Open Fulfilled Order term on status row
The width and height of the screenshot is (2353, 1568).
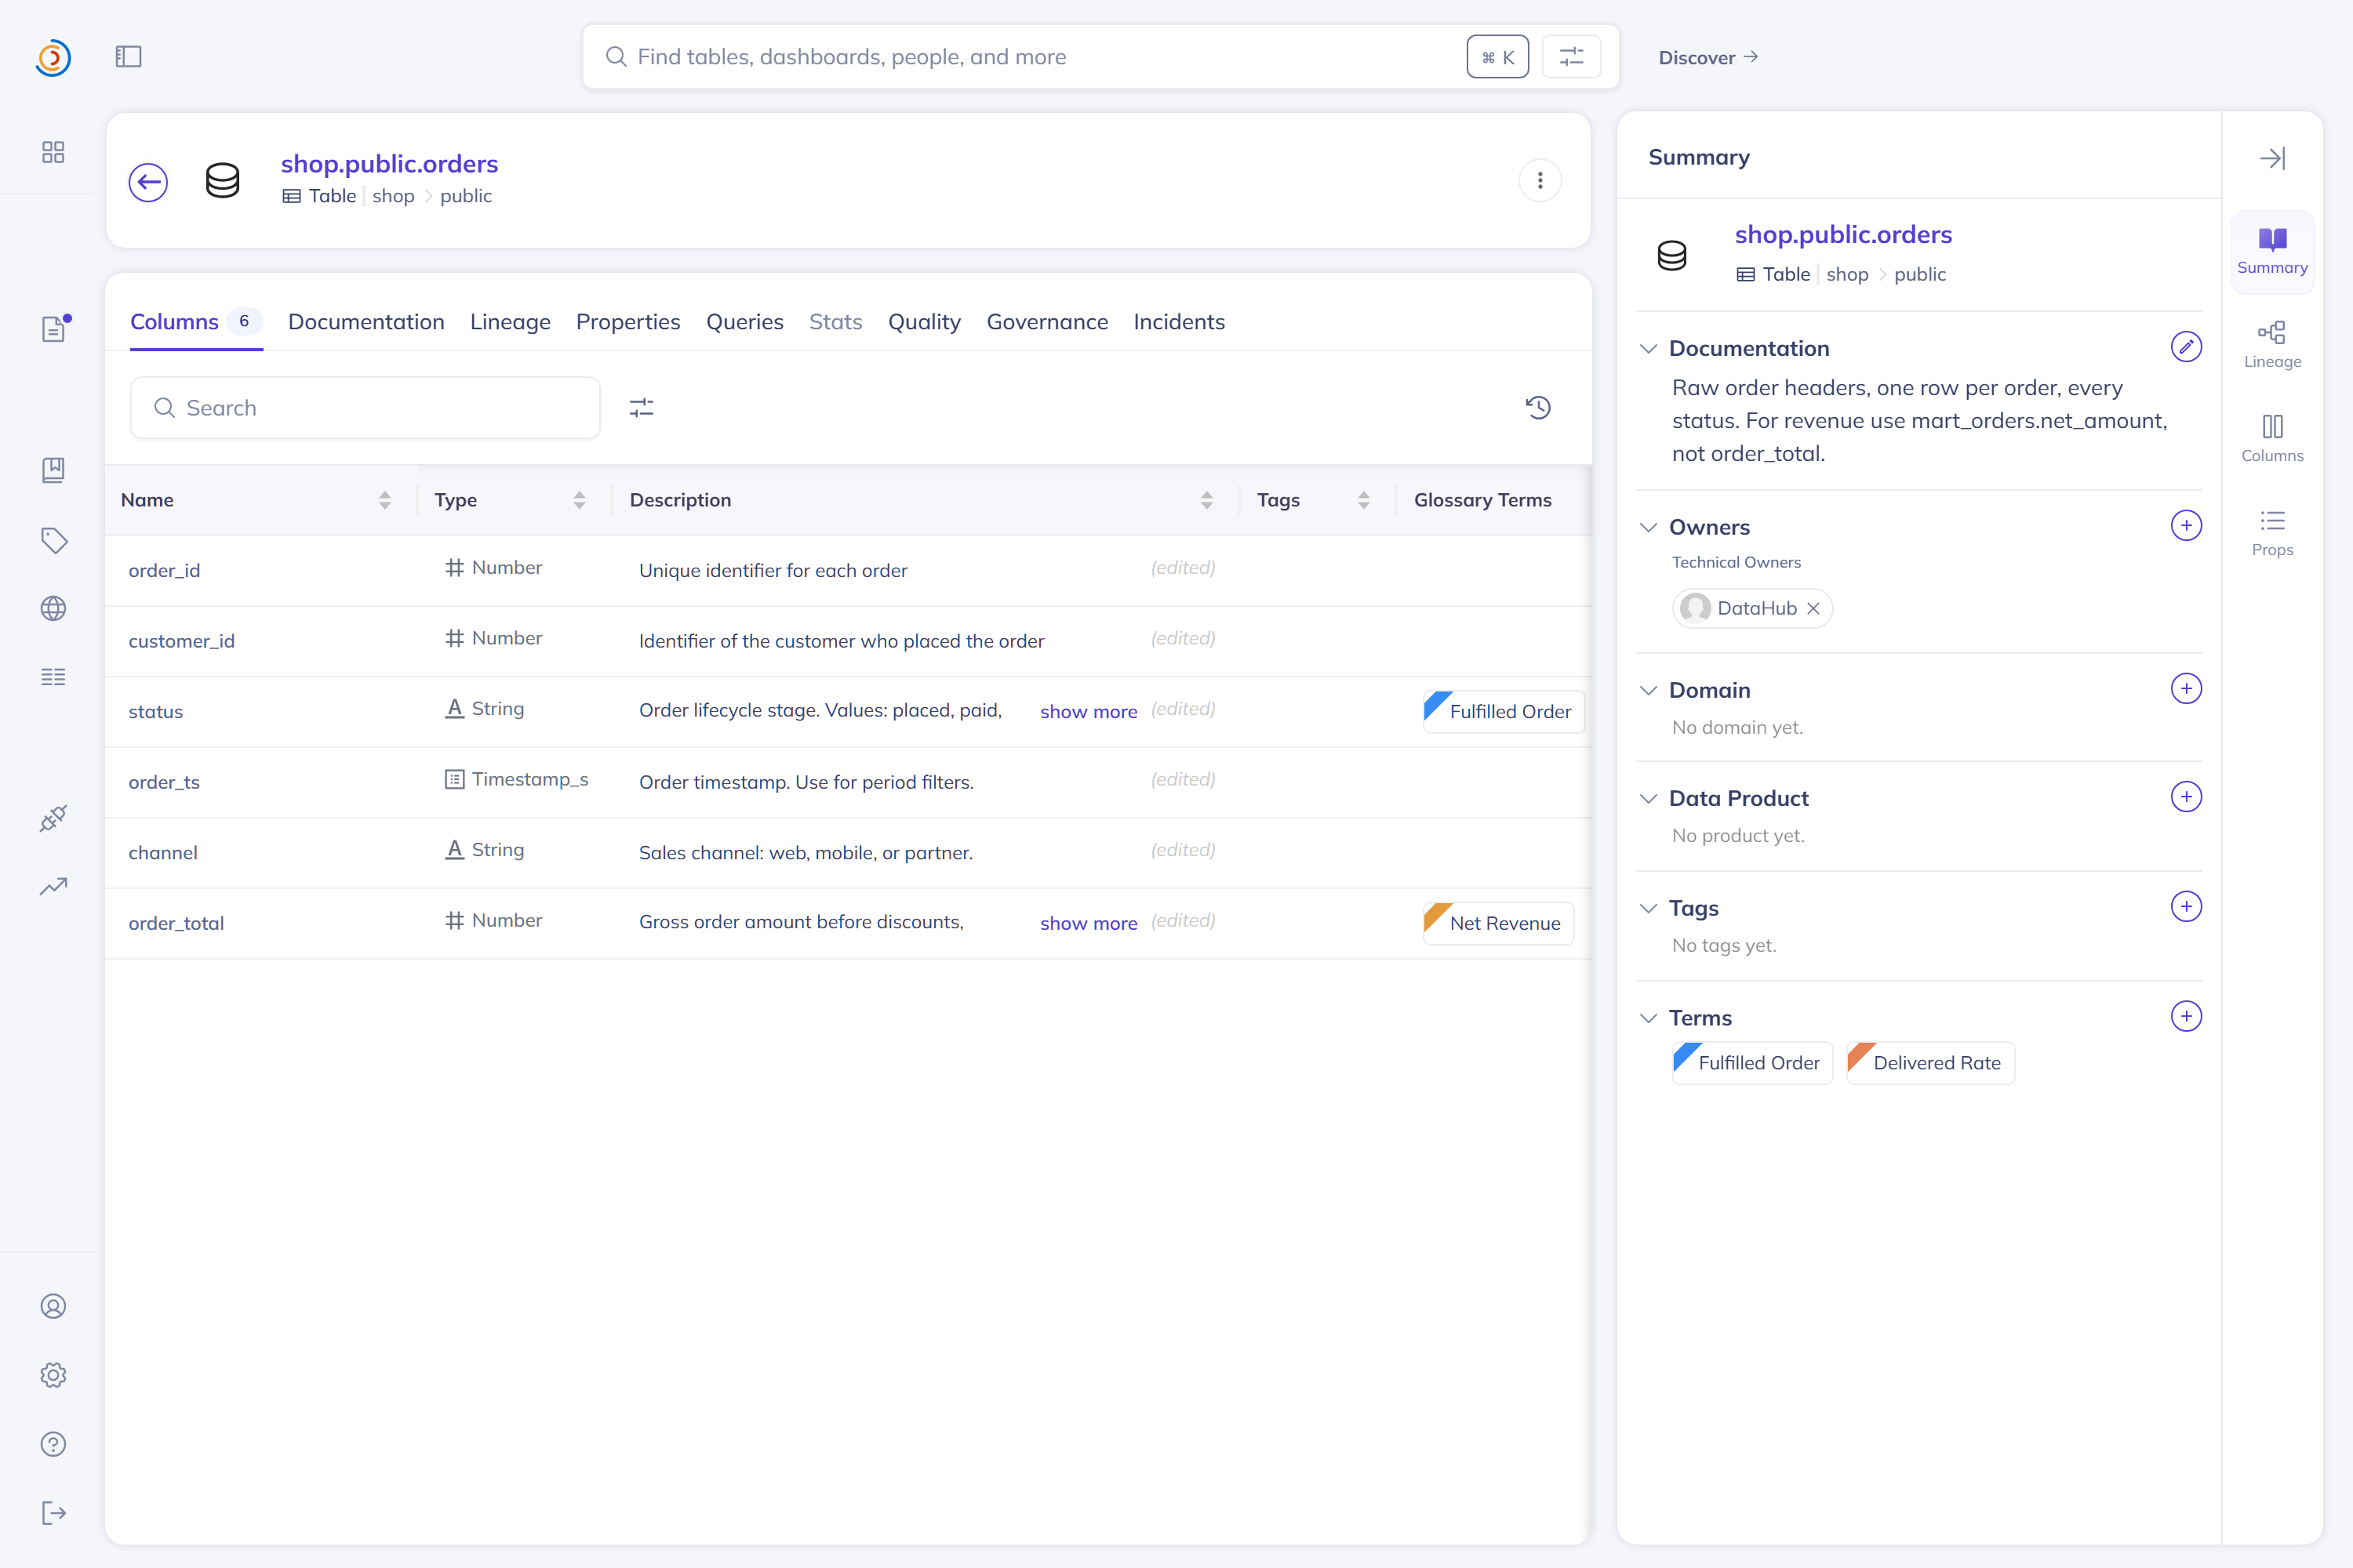point(1504,712)
